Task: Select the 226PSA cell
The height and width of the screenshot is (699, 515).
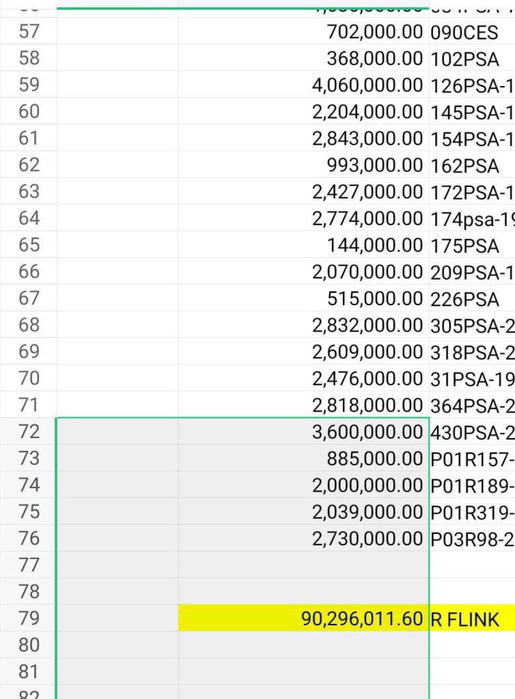Action: [471, 298]
